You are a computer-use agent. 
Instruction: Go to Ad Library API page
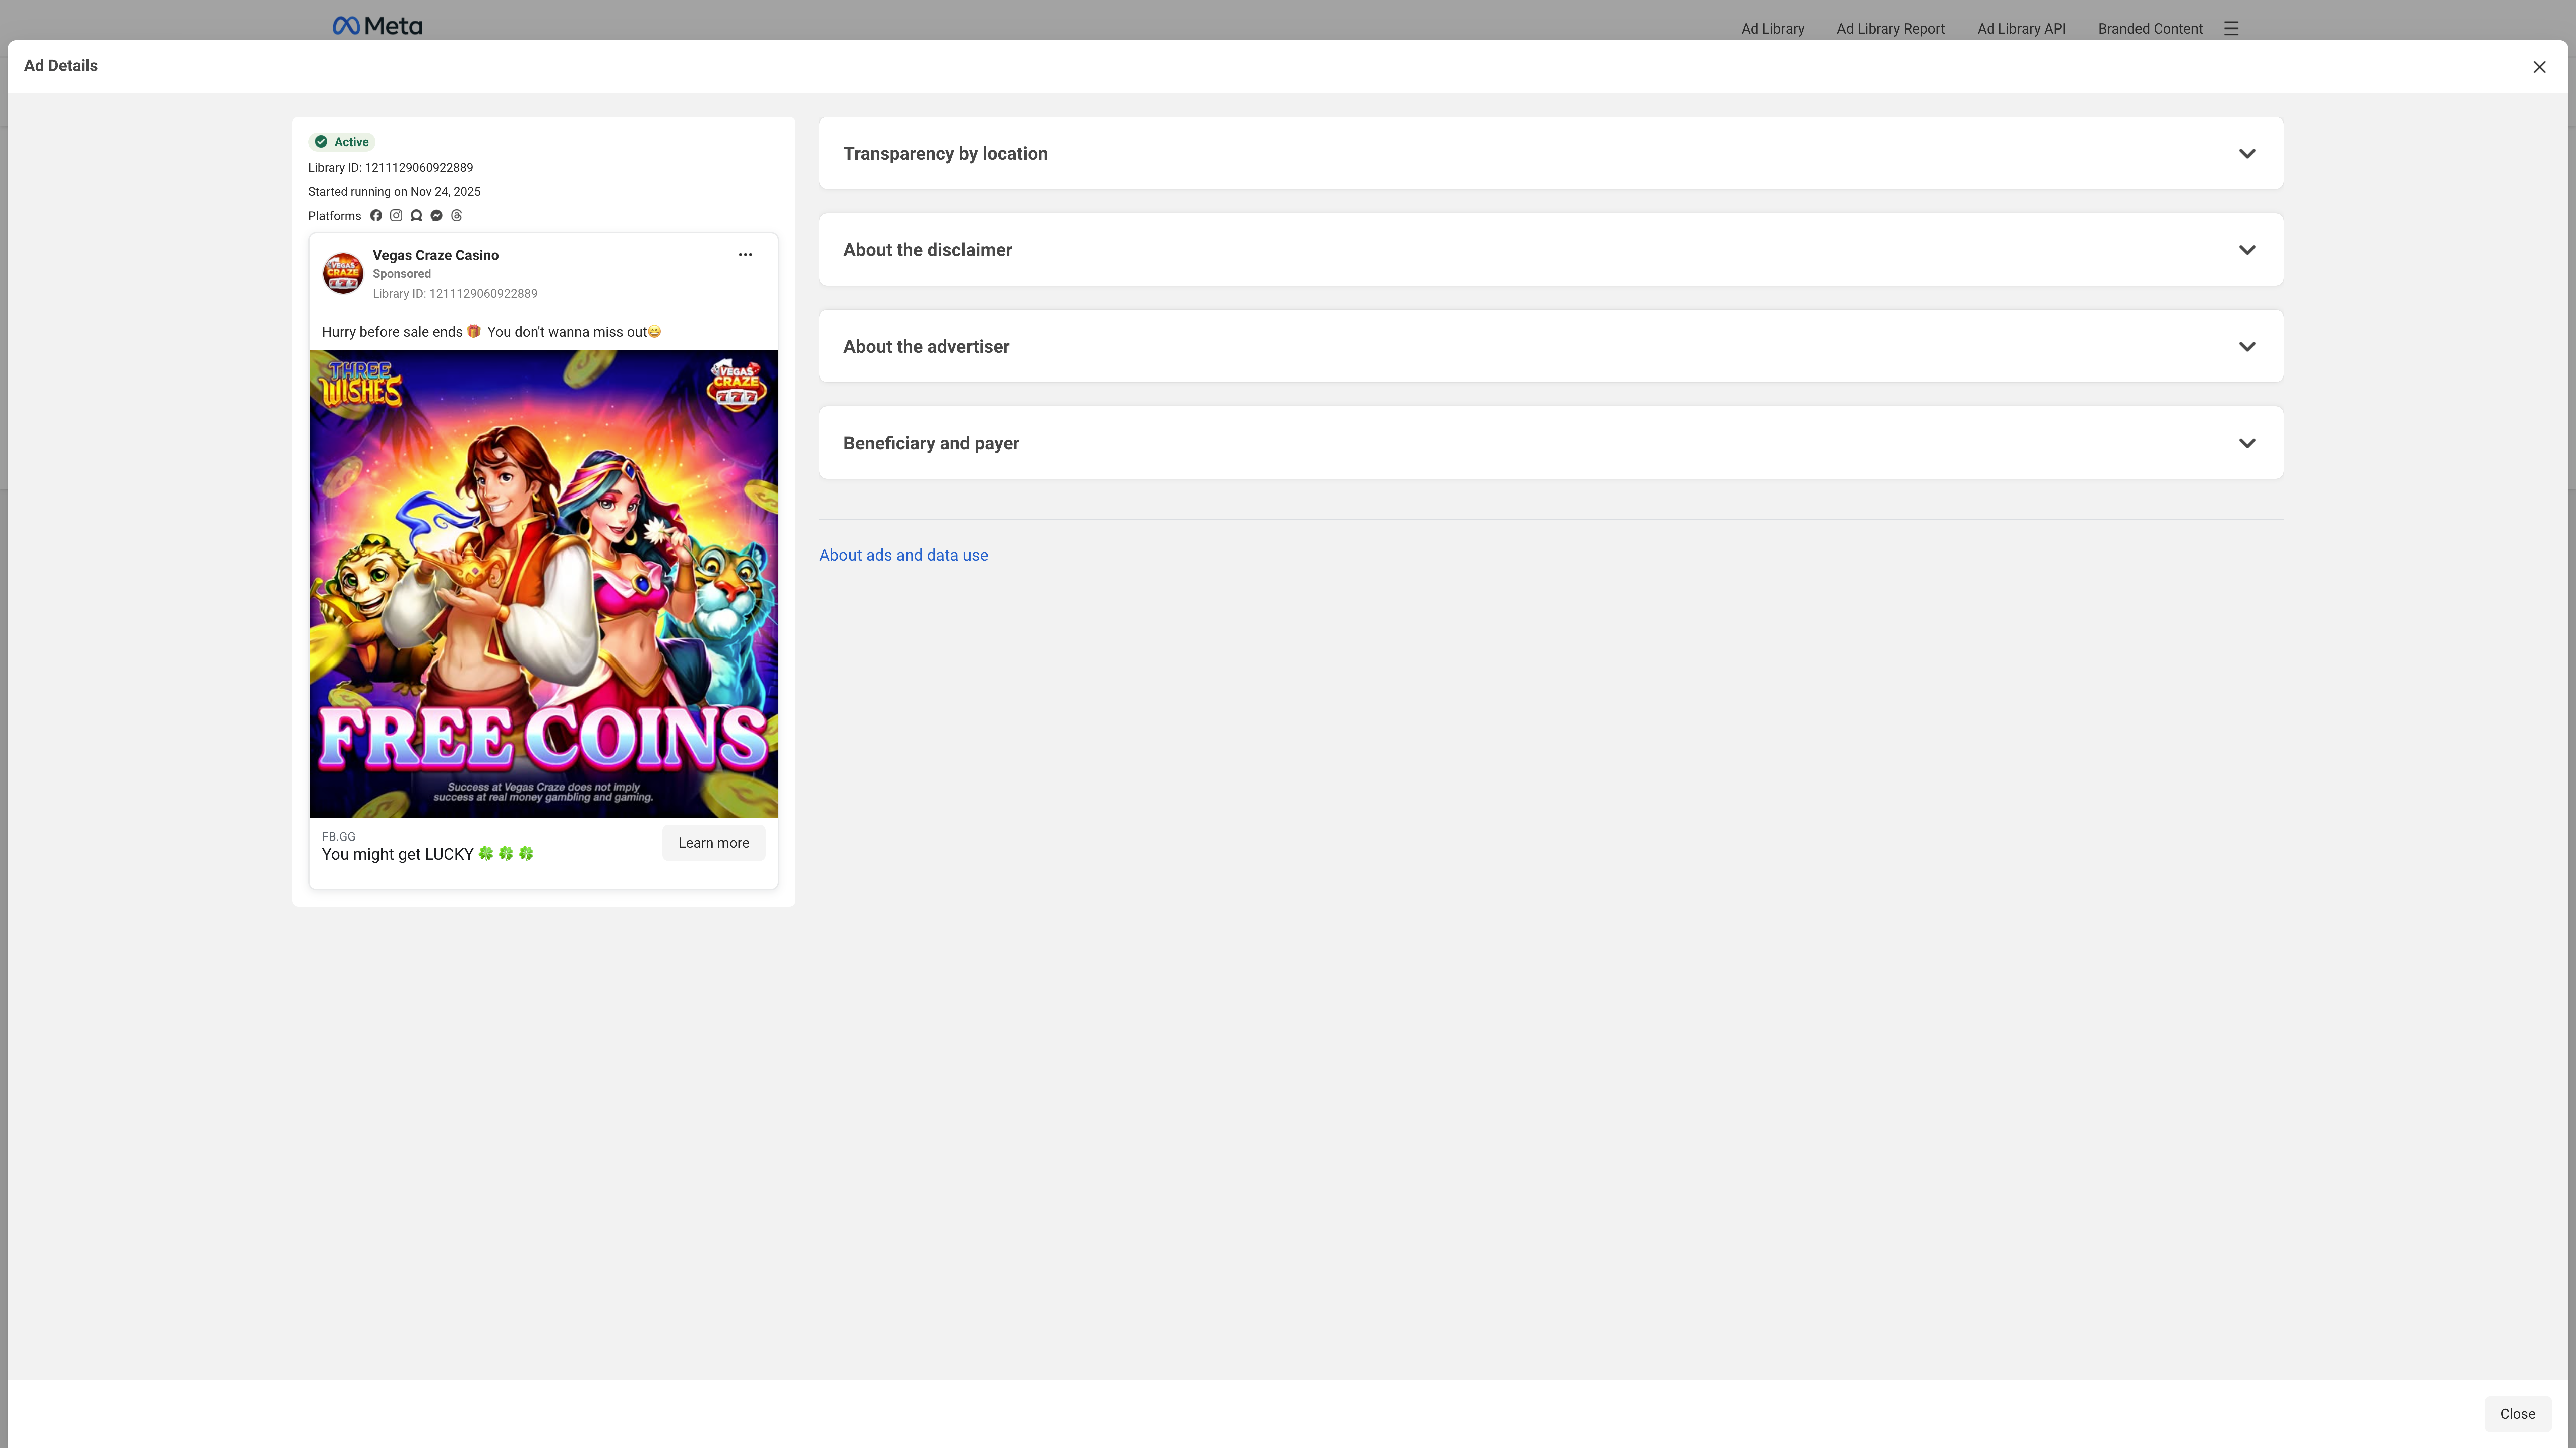[2021, 29]
